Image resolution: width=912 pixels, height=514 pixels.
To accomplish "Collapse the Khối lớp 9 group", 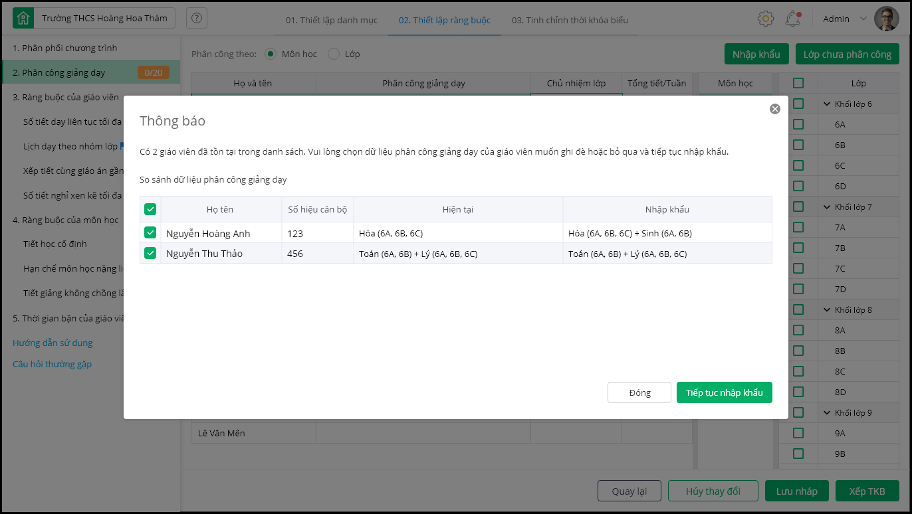I will (x=827, y=413).
